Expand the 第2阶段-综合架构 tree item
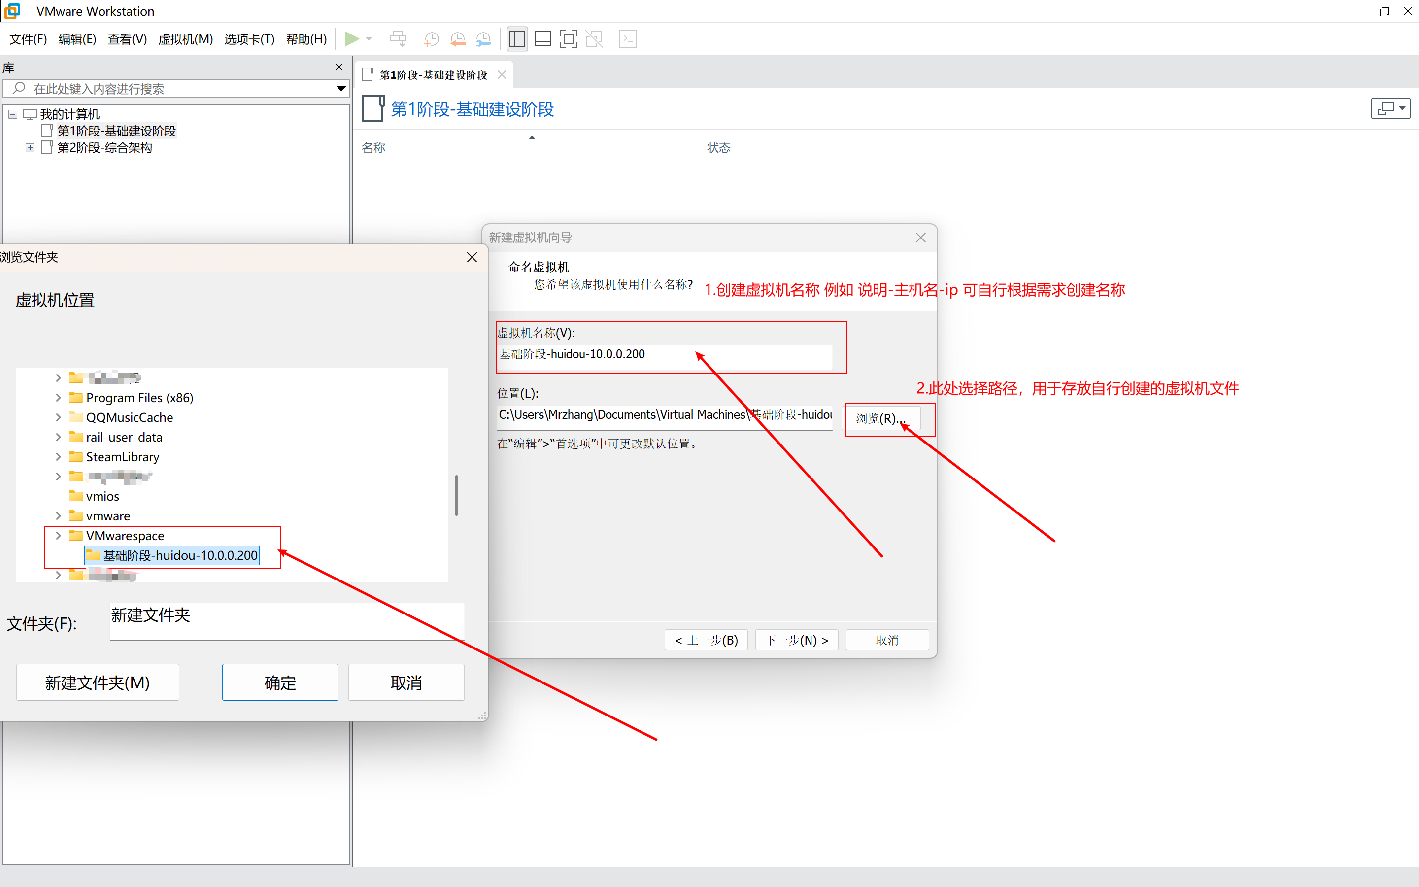 coord(30,148)
